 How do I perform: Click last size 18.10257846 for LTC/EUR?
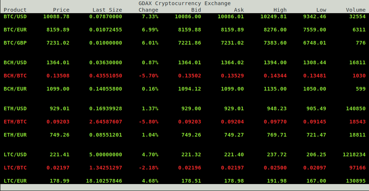(104, 181)
